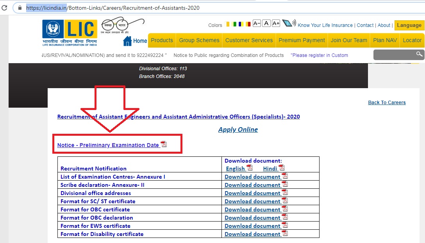Reset font size with A button

[266, 23]
